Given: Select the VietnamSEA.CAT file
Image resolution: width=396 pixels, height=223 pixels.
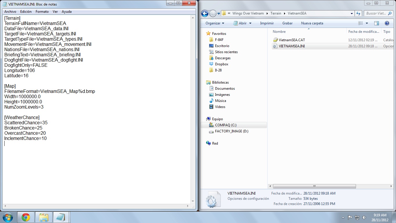Looking at the screenshot, I should pos(292,40).
